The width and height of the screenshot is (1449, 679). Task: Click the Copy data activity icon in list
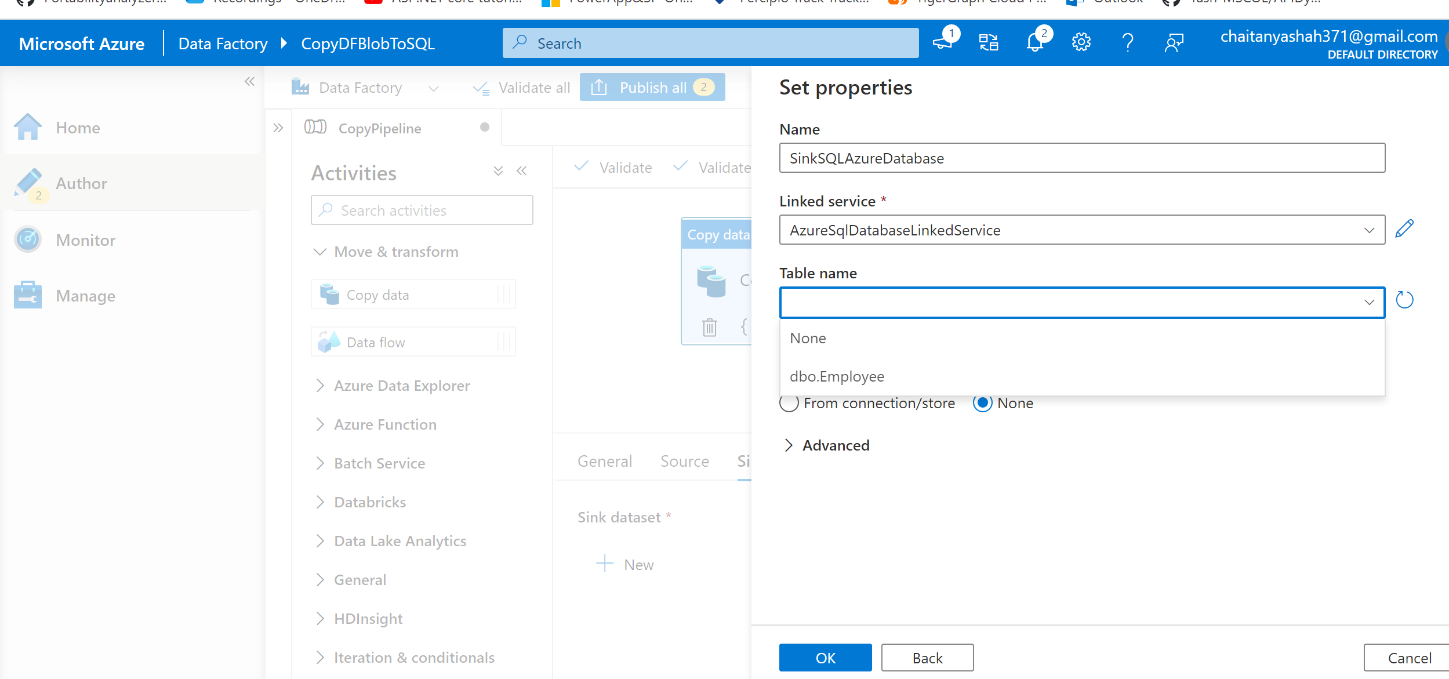coord(329,295)
